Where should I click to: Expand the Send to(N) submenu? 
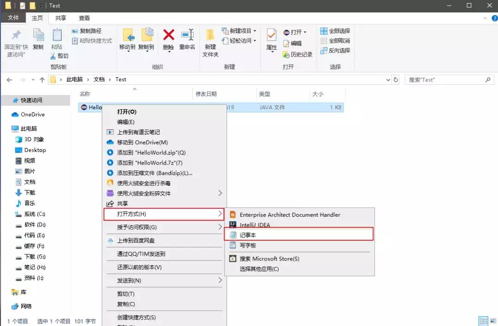click(164, 280)
